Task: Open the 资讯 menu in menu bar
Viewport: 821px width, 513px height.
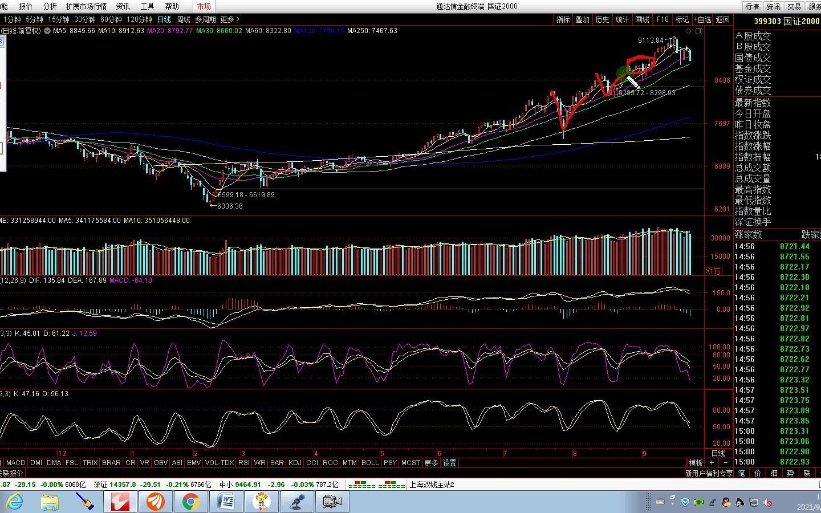Action: (123, 6)
